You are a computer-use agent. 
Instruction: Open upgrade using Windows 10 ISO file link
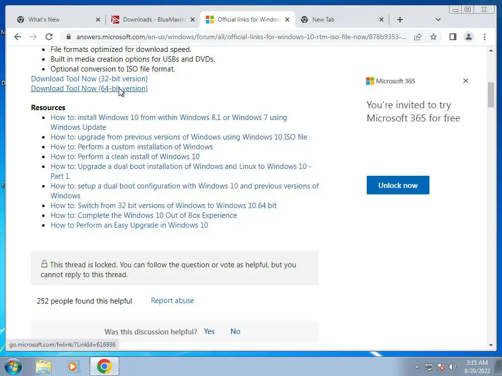pyautogui.click(x=179, y=137)
